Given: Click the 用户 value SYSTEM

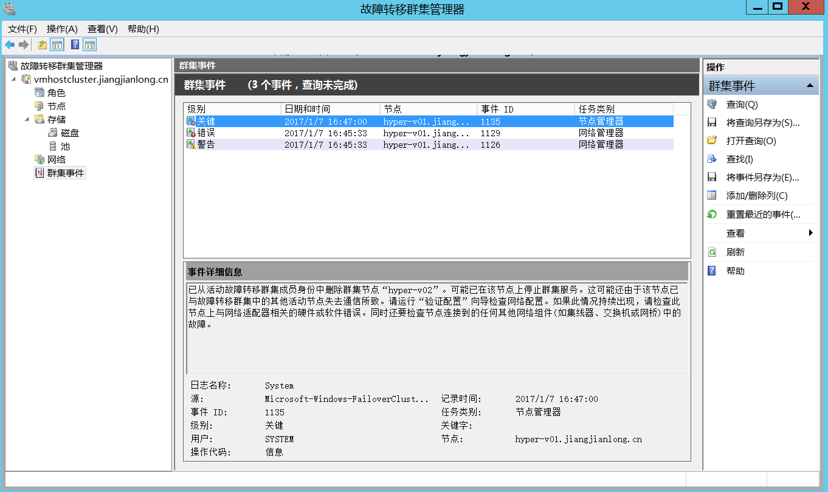Looking at the screenshot, I should (x=279, y=439).
